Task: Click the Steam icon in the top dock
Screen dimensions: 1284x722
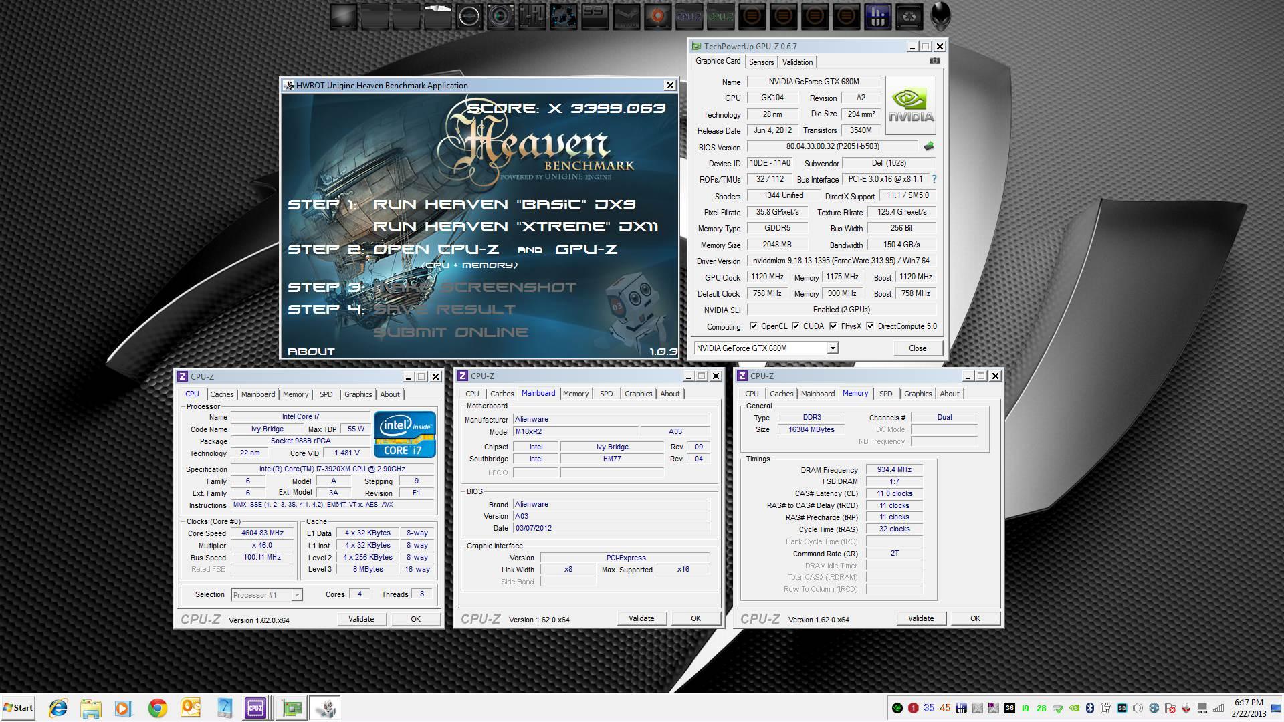Action: coord(627,16)
